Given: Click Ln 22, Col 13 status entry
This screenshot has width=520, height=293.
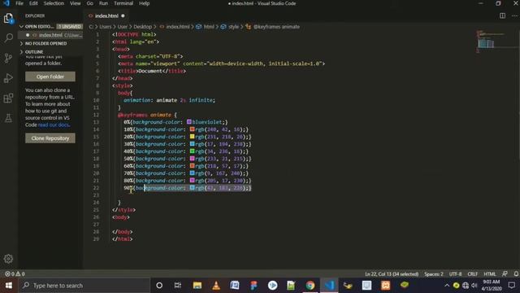Looking at the screenshot, I should [392, 273].
